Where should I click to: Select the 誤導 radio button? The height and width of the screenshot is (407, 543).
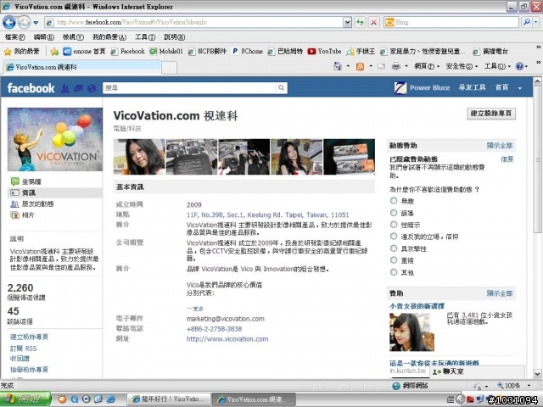coord(394,213)
